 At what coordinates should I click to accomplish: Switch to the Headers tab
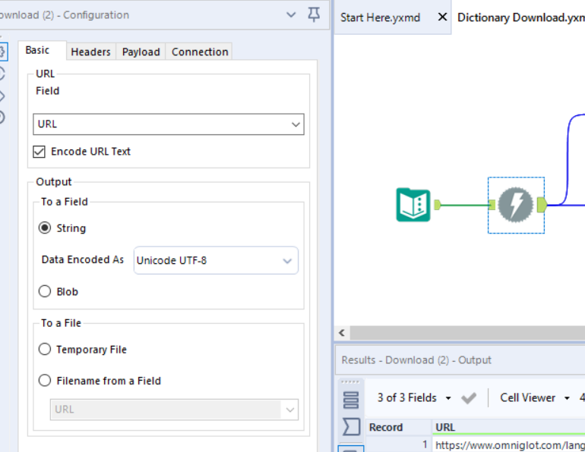[90, 52]
